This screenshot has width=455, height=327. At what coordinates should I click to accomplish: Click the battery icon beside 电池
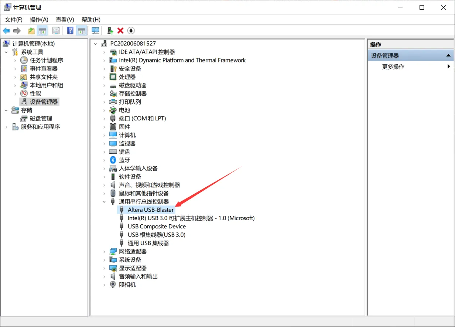(x=113, y=110)
